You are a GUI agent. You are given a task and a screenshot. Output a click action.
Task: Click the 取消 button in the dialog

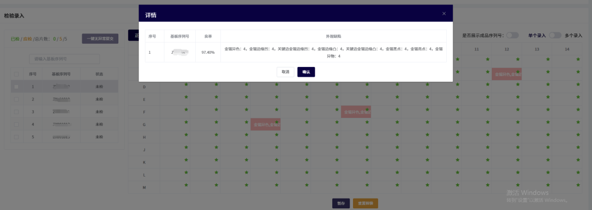point(286,72)
